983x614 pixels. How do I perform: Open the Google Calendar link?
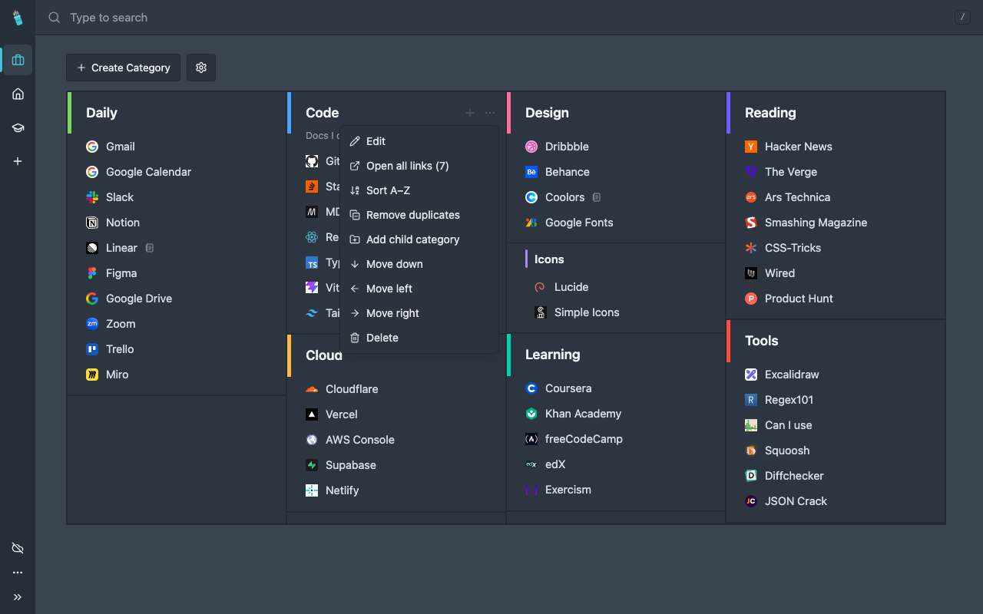(x=148, y=172)
